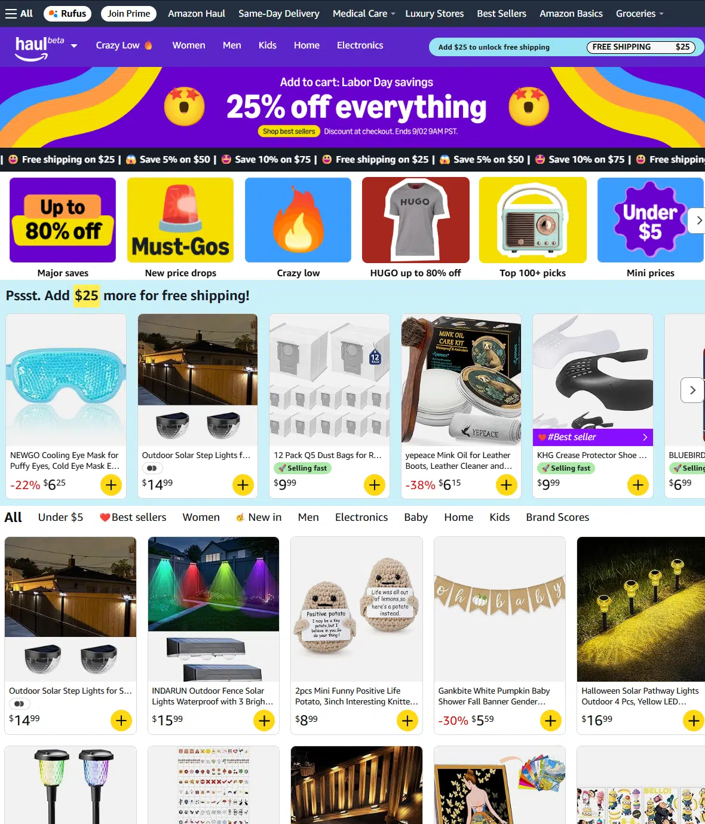Open the Must-Gos New price drops tile

click(180, 228)
